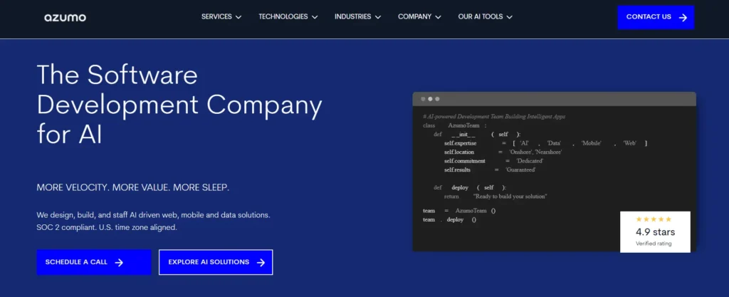Click the MORE VELOCITY. MORE VALUE tagline
Screen dimensions: 729x297
(133, 188)
